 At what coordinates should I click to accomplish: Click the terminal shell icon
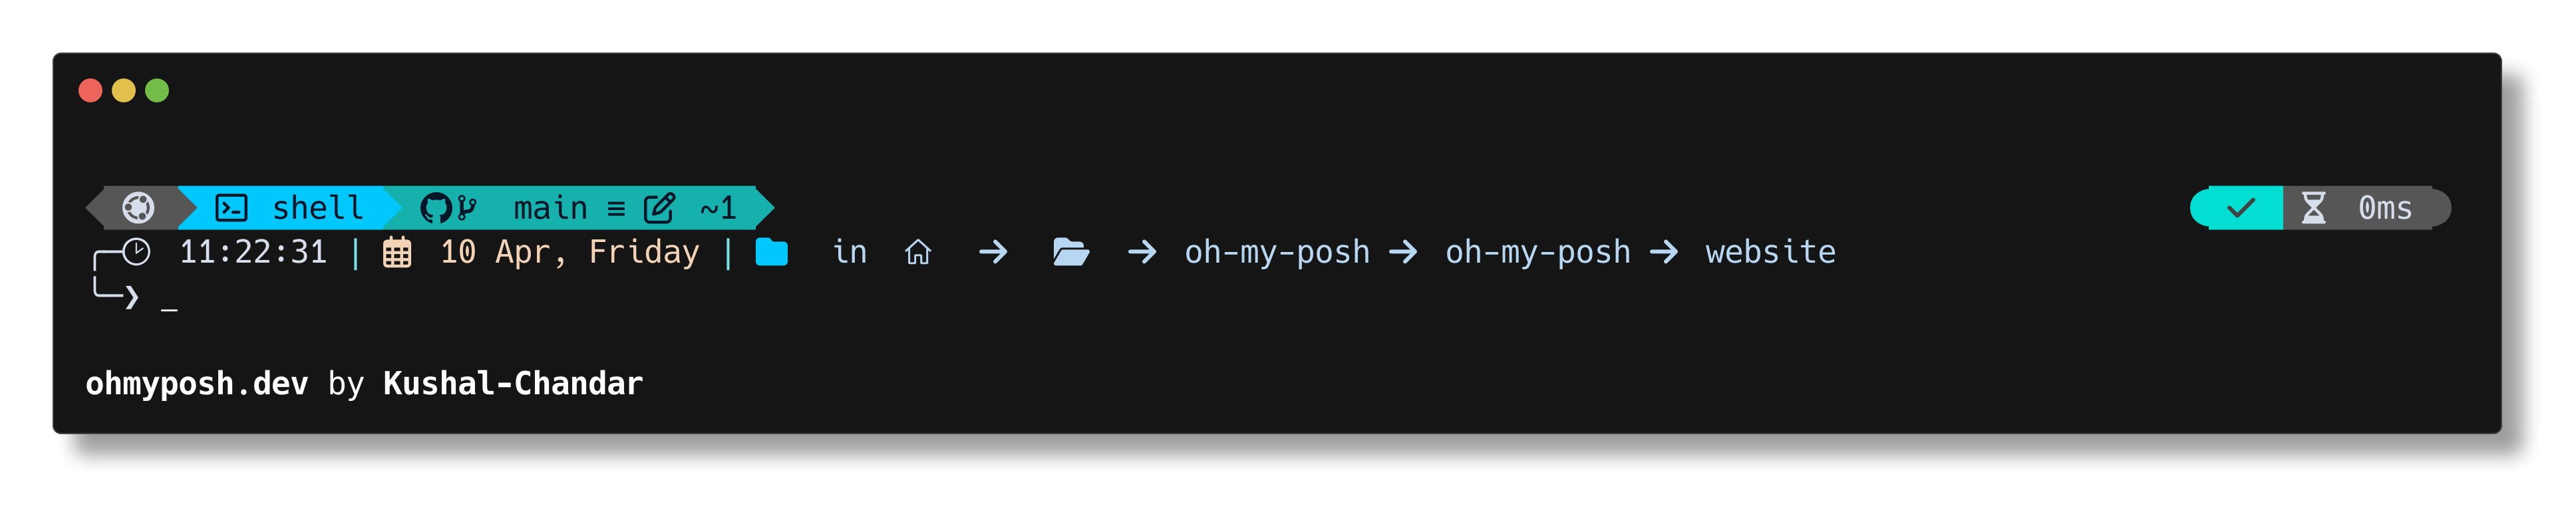click(231, 208)
